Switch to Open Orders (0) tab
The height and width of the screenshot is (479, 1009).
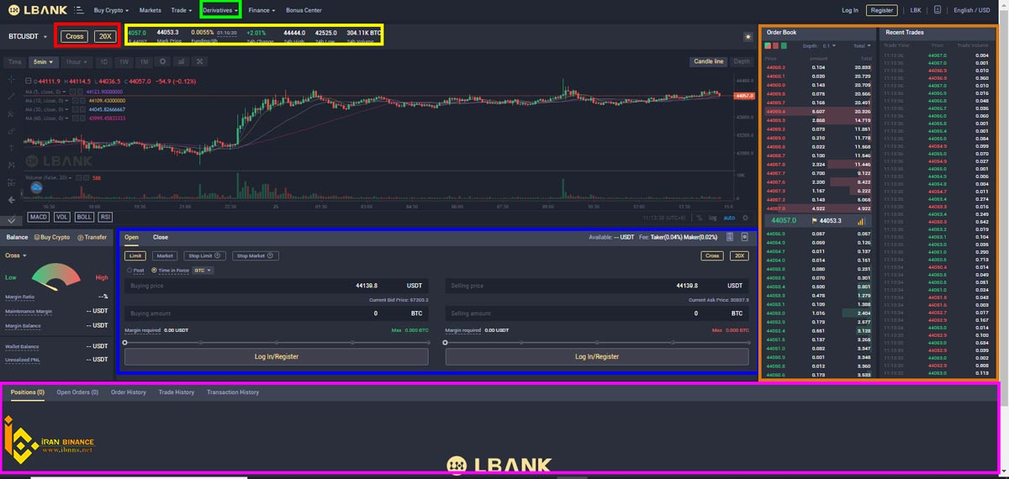(77, 392)
